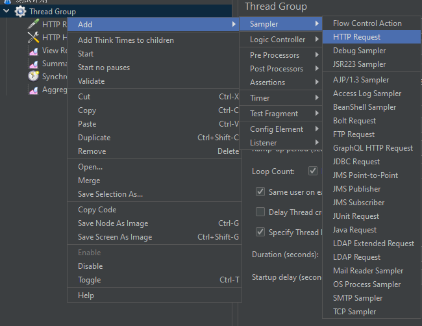Choose Duplicate menu entry
422x326 pixels.
click(x=153, y=138)
